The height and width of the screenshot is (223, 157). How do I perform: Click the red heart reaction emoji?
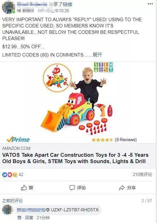pos(10,174)
